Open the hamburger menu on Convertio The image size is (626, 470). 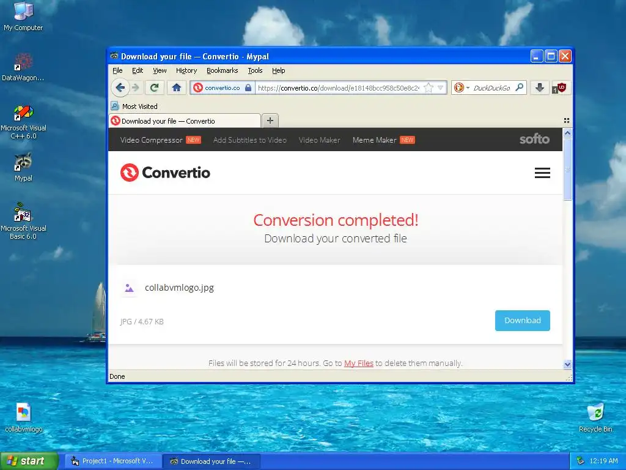click(x=542, y=173)
